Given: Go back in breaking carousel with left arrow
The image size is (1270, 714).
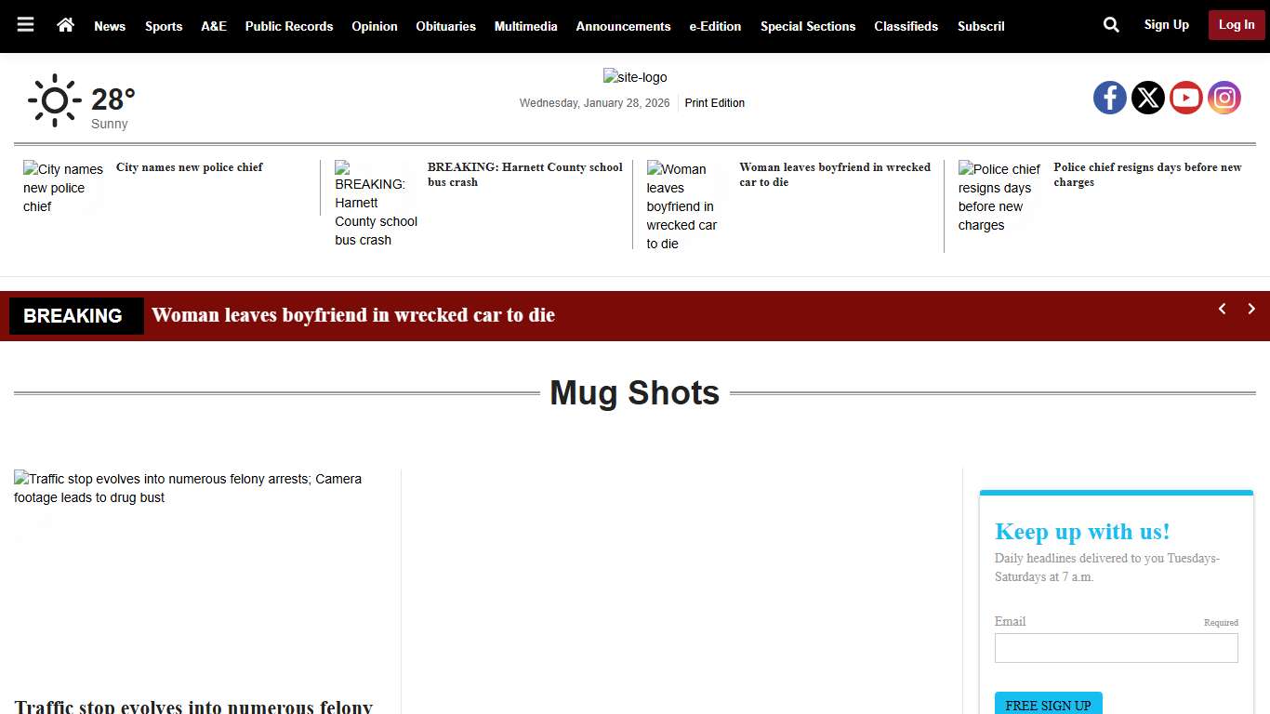Looking at the screenshot, I should coord(1222,309).
